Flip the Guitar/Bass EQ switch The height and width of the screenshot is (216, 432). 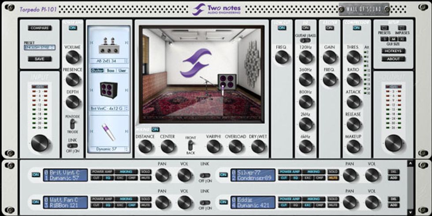pos(305,40)
